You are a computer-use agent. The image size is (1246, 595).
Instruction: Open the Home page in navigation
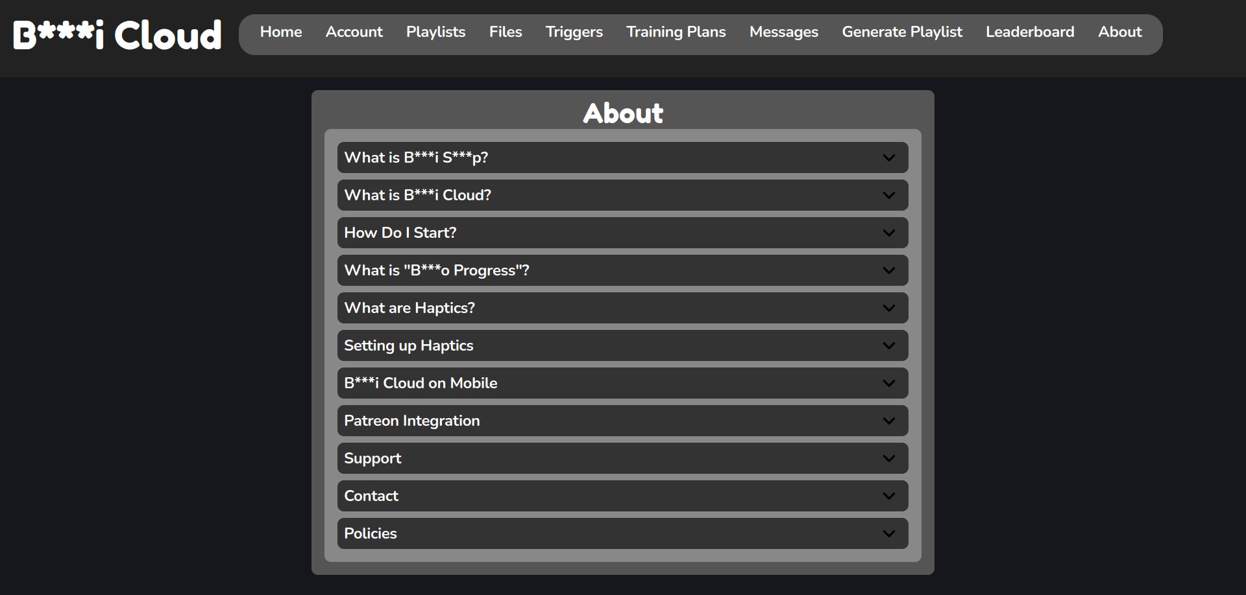(281, 32)
